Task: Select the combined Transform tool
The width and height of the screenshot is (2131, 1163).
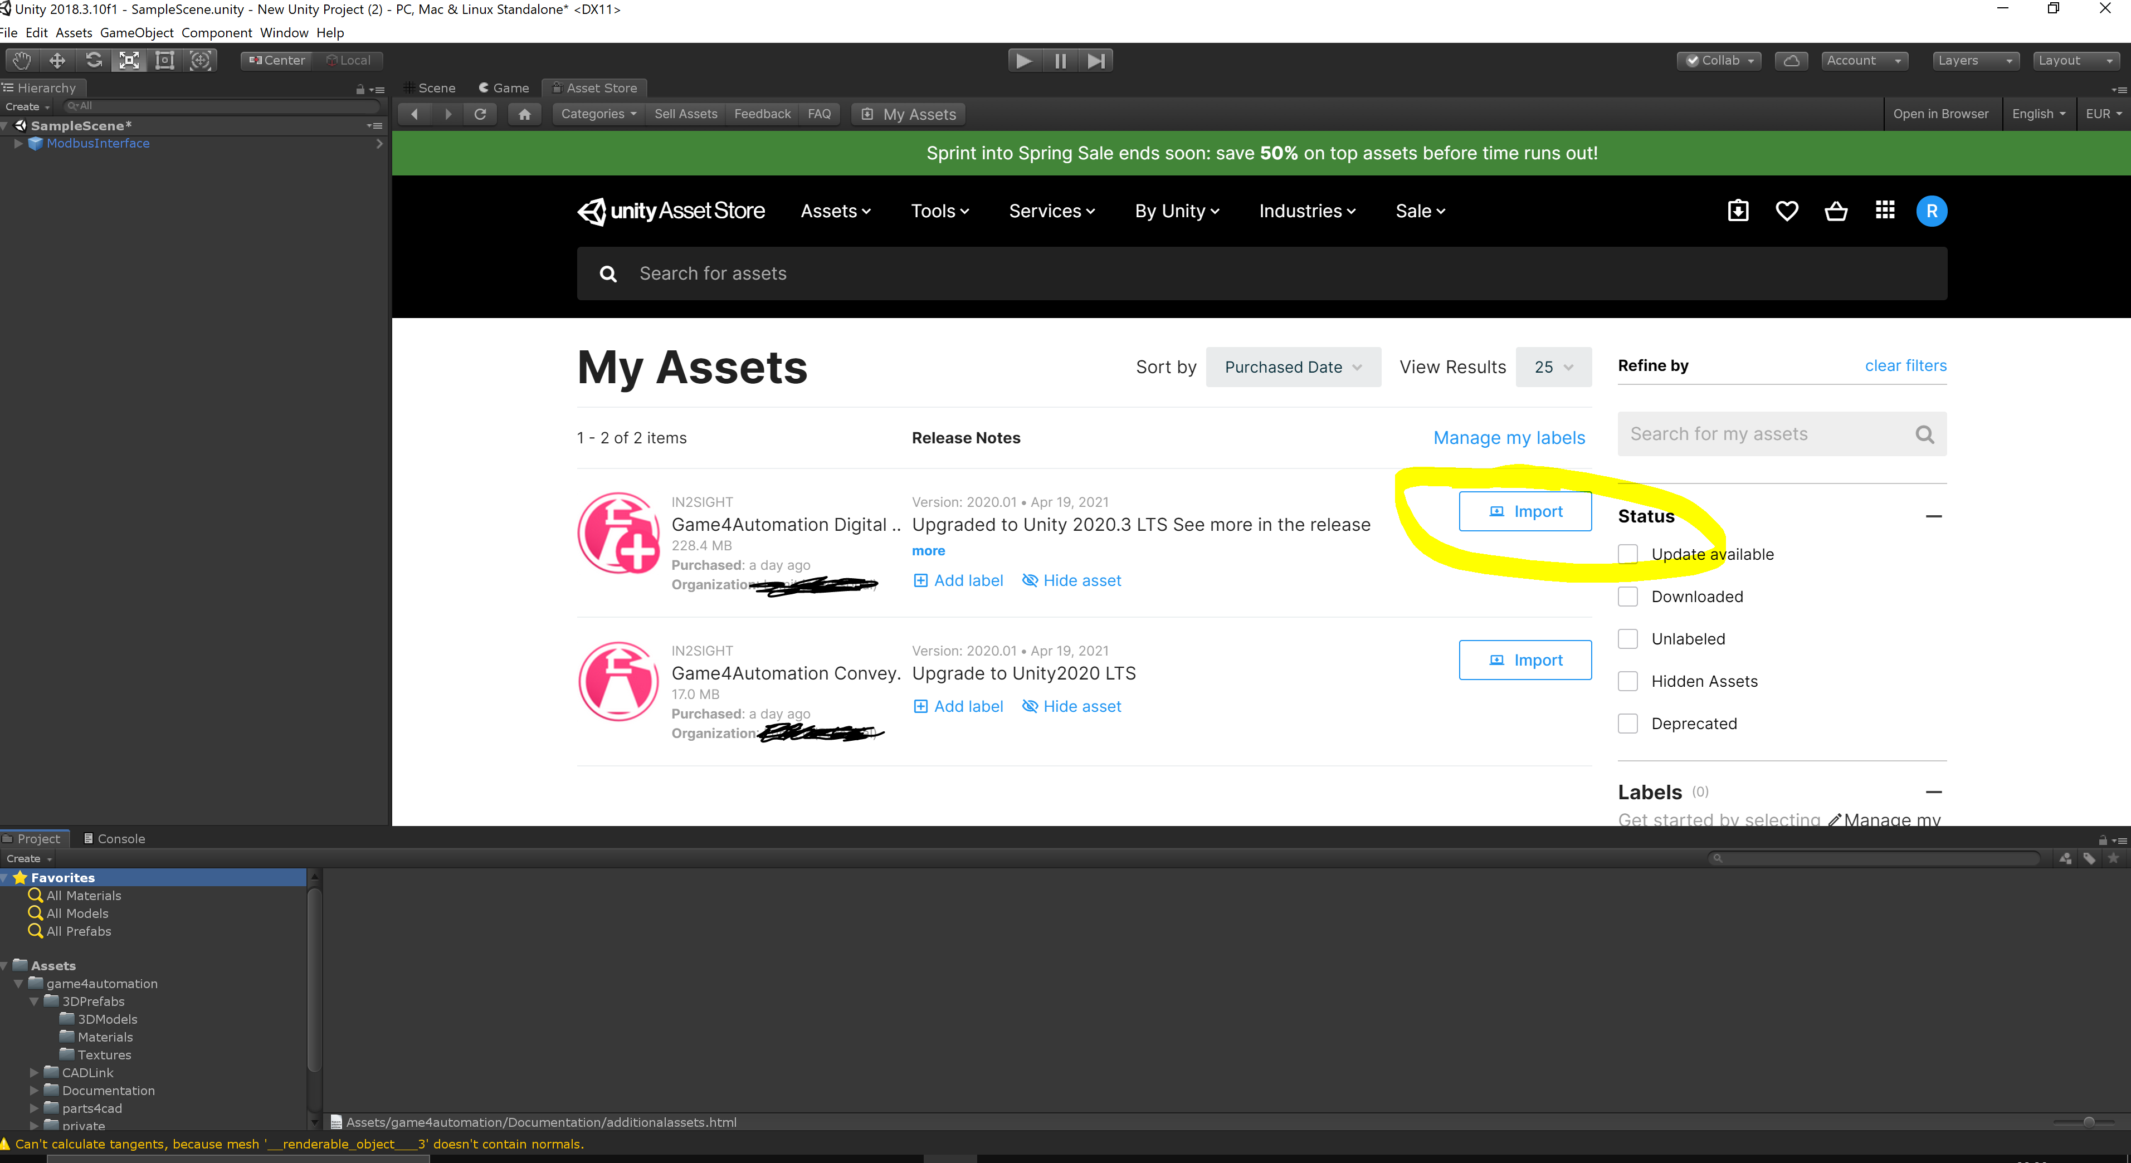Action: 200,60
